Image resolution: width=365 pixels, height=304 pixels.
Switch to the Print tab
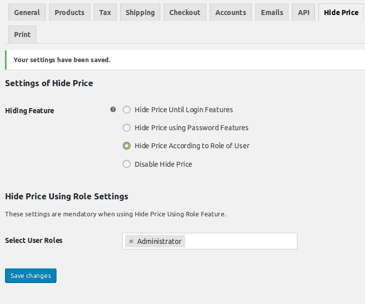point(23,35)
